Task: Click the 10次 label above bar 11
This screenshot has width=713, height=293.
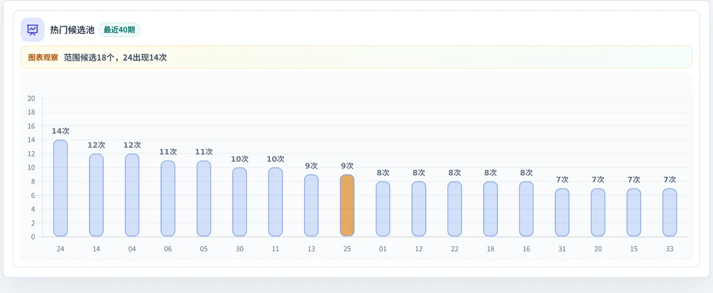Action: pyautogui.click(x=275, y=159)
